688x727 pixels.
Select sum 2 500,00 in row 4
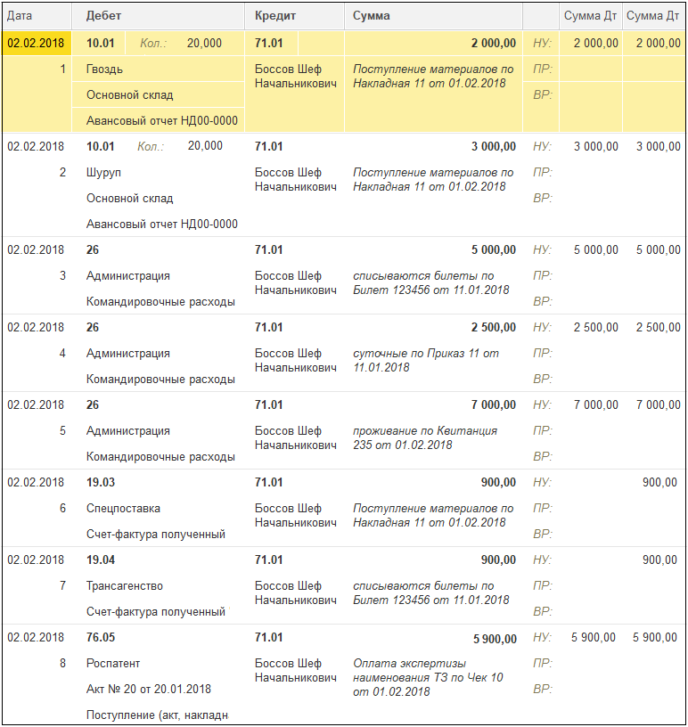tap(494, 327)
